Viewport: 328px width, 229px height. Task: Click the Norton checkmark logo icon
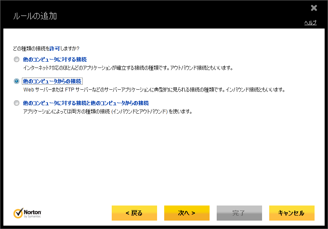pos(18,213)
